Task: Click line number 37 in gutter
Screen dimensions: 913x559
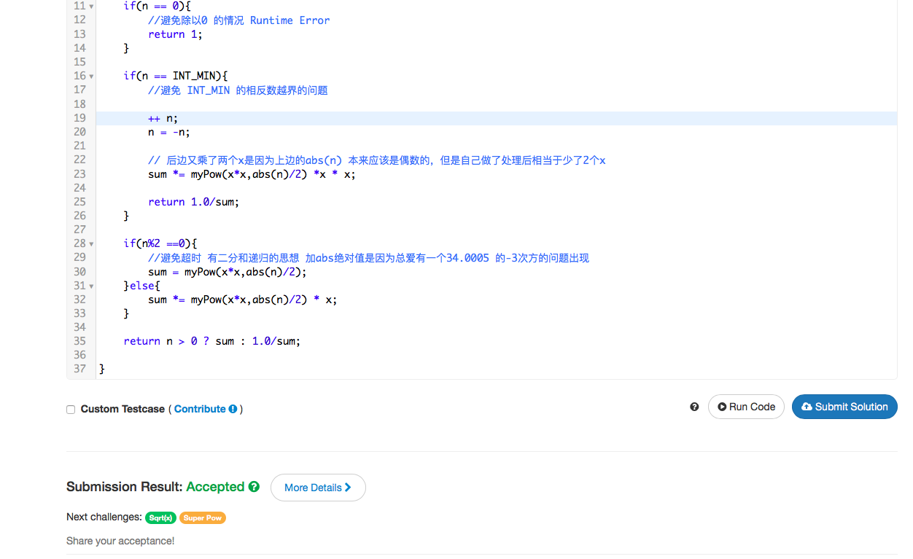Action: [x=79, y=369]
